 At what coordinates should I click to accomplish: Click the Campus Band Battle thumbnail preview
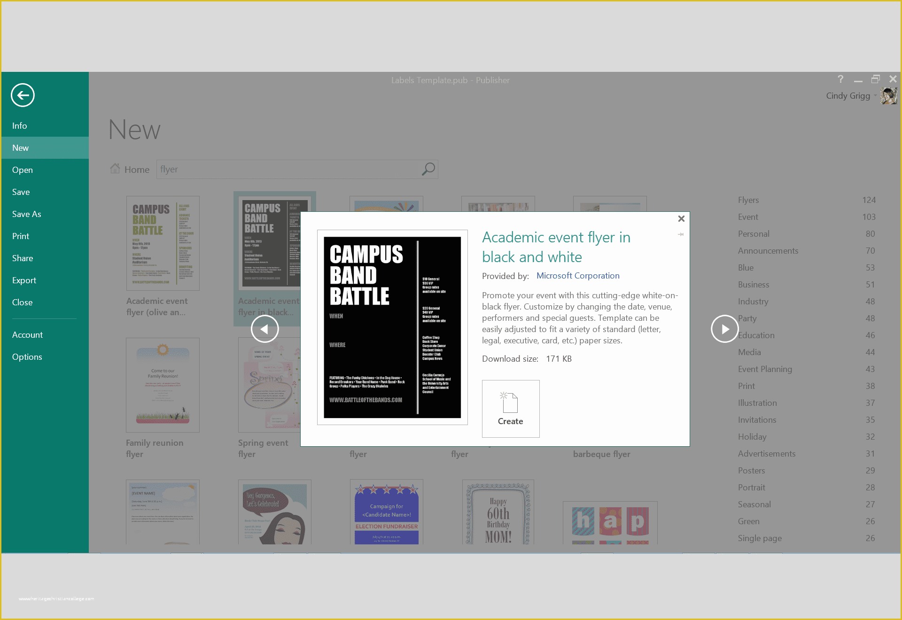pyautogui.click(x=392, y=327)
